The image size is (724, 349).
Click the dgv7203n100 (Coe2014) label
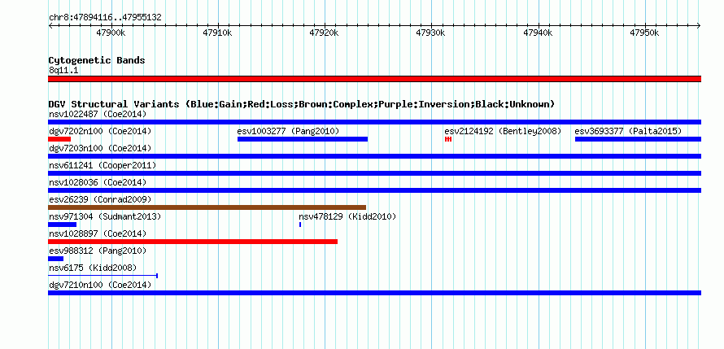pos(100,148)
